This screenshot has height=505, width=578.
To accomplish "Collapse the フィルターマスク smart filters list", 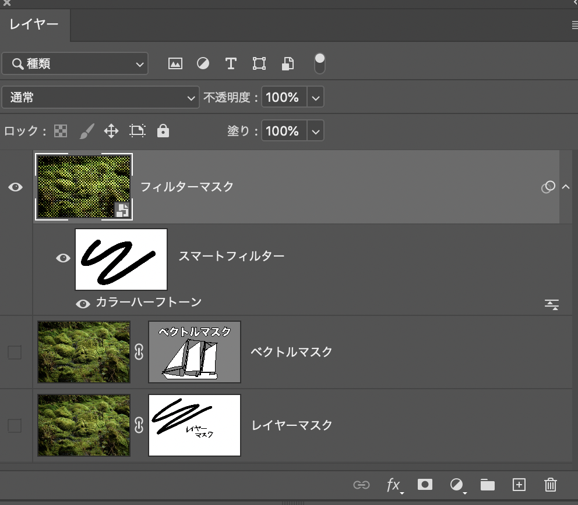I will tap(566, 187).
